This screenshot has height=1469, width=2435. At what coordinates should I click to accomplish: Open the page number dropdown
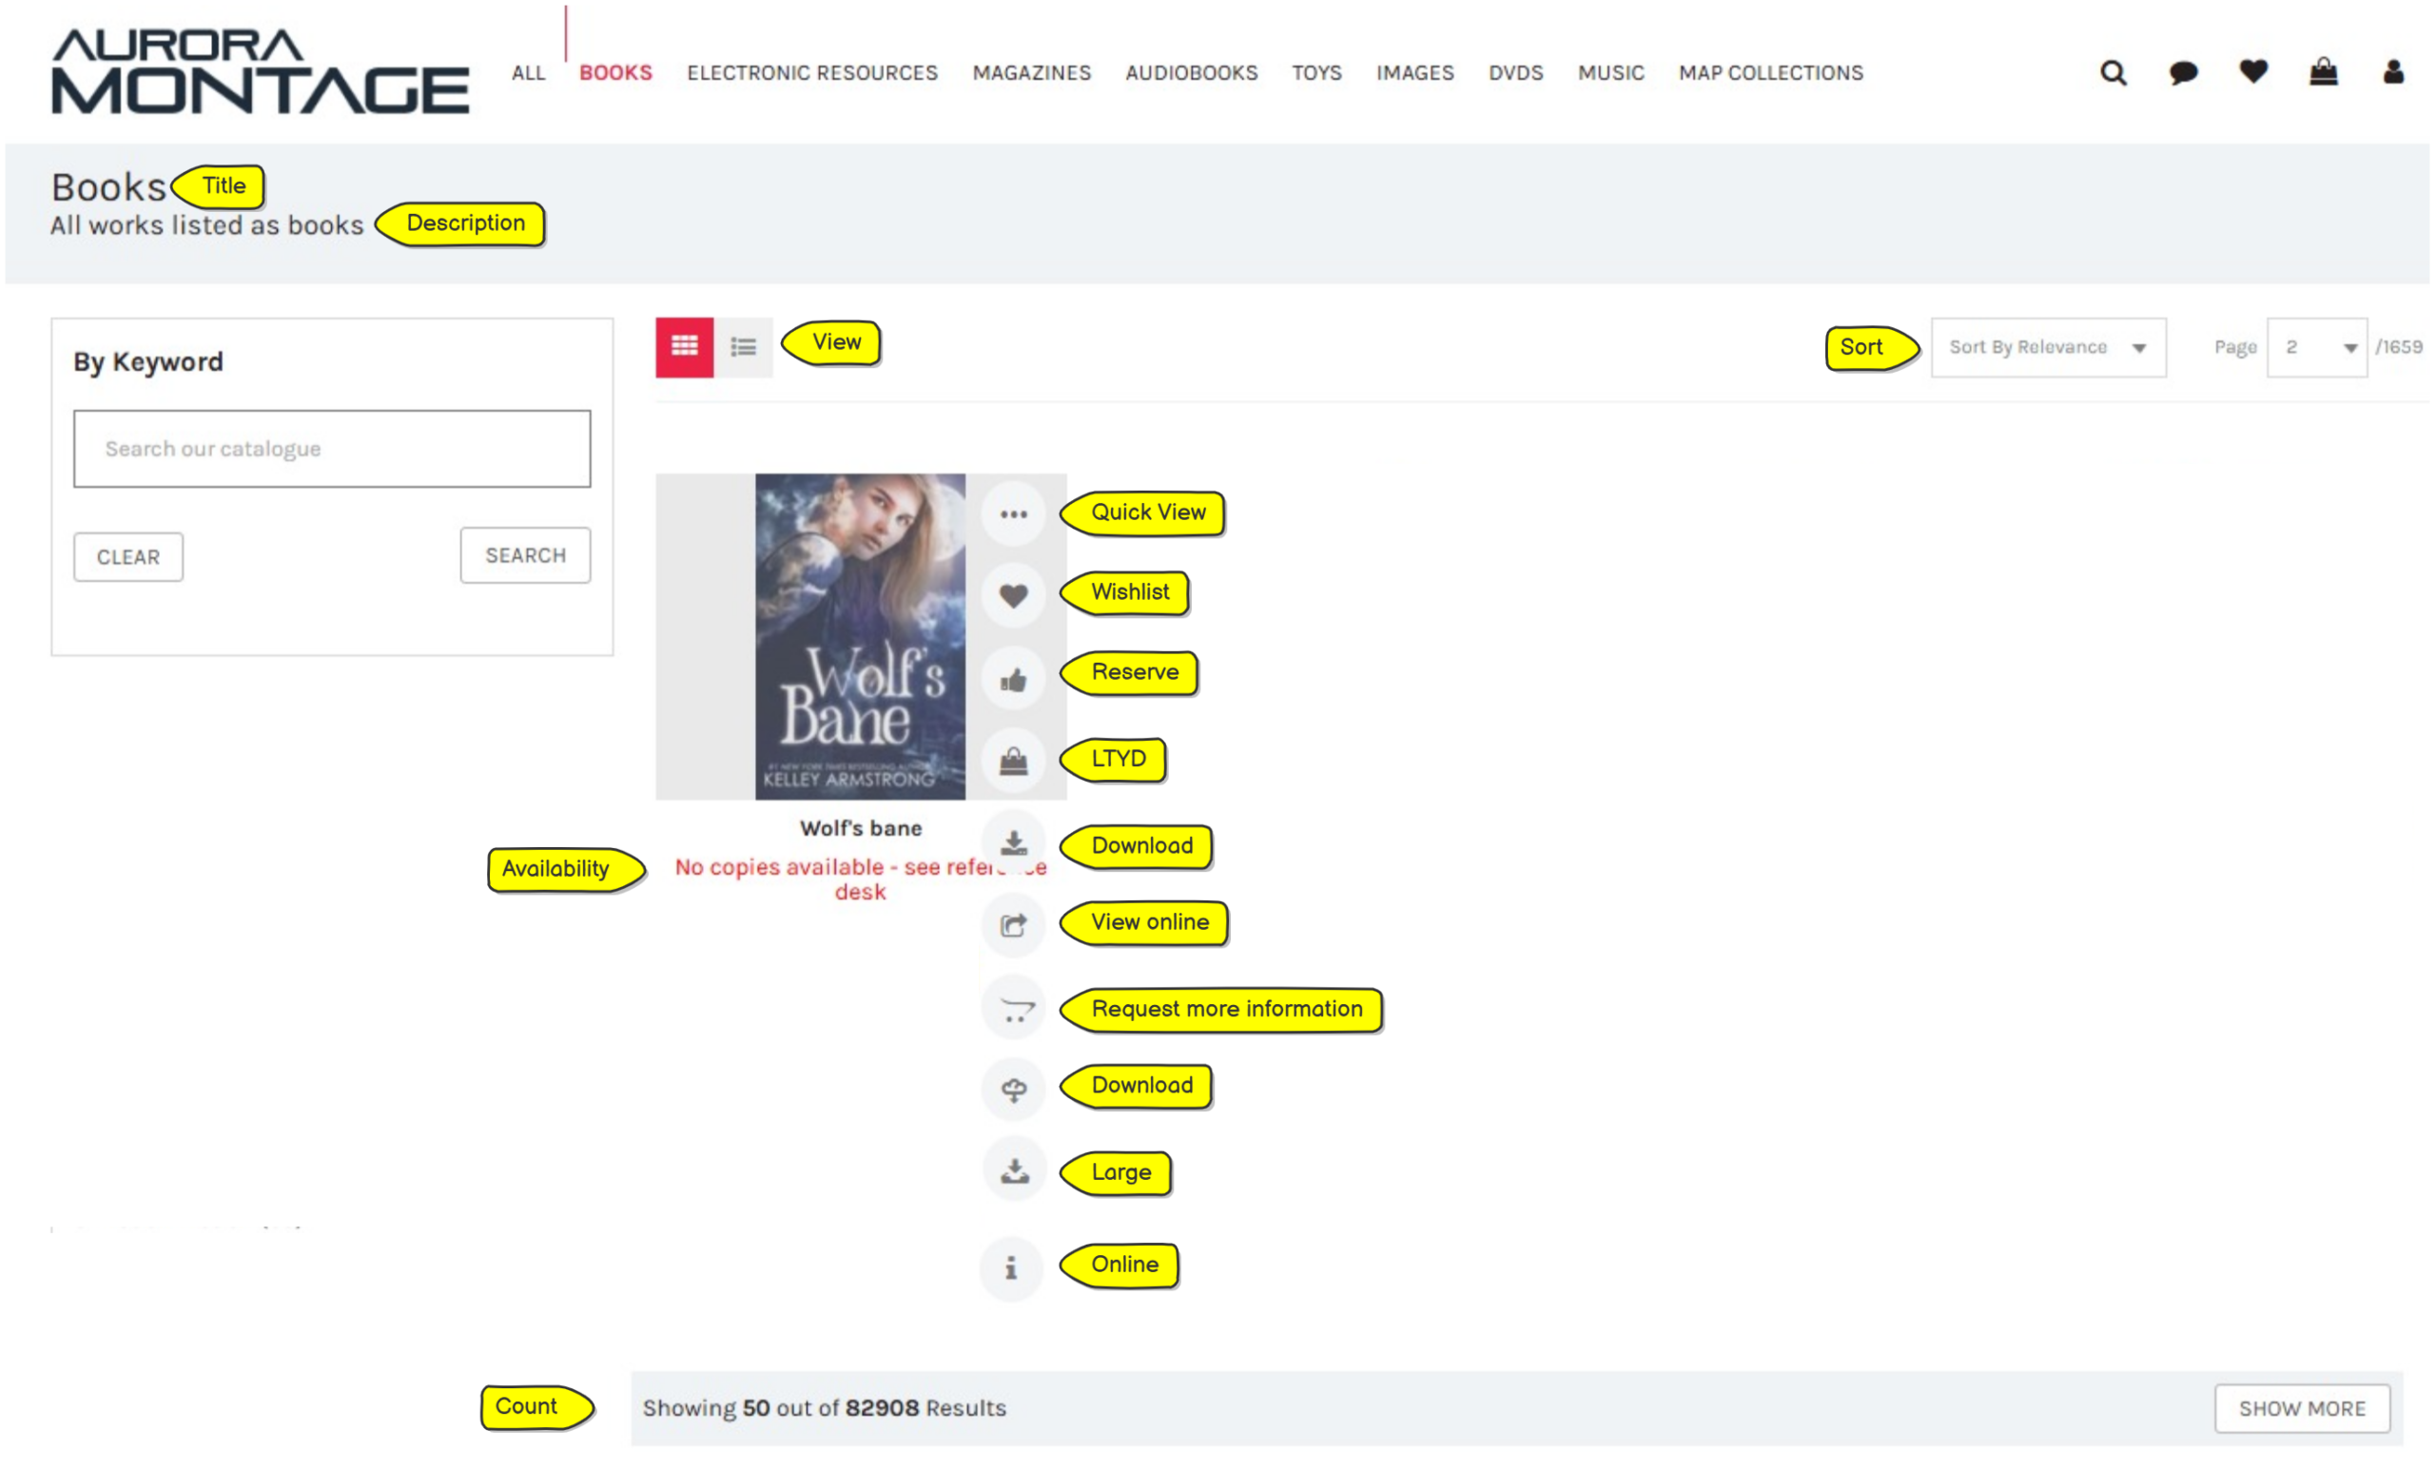2316,347
